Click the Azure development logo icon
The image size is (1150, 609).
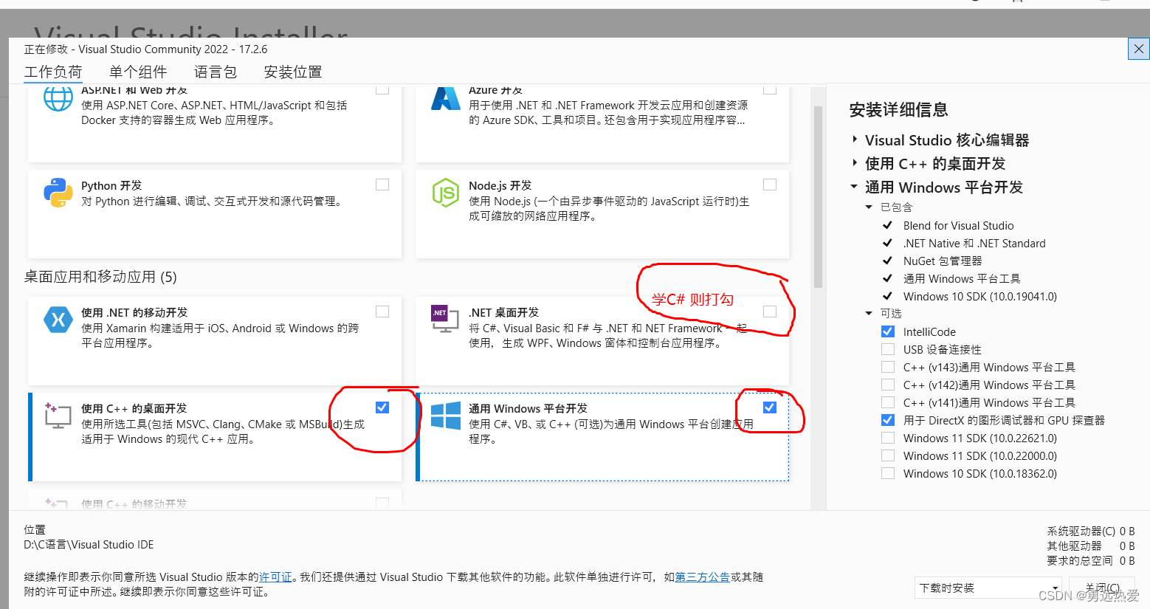[x=446, y=98]
